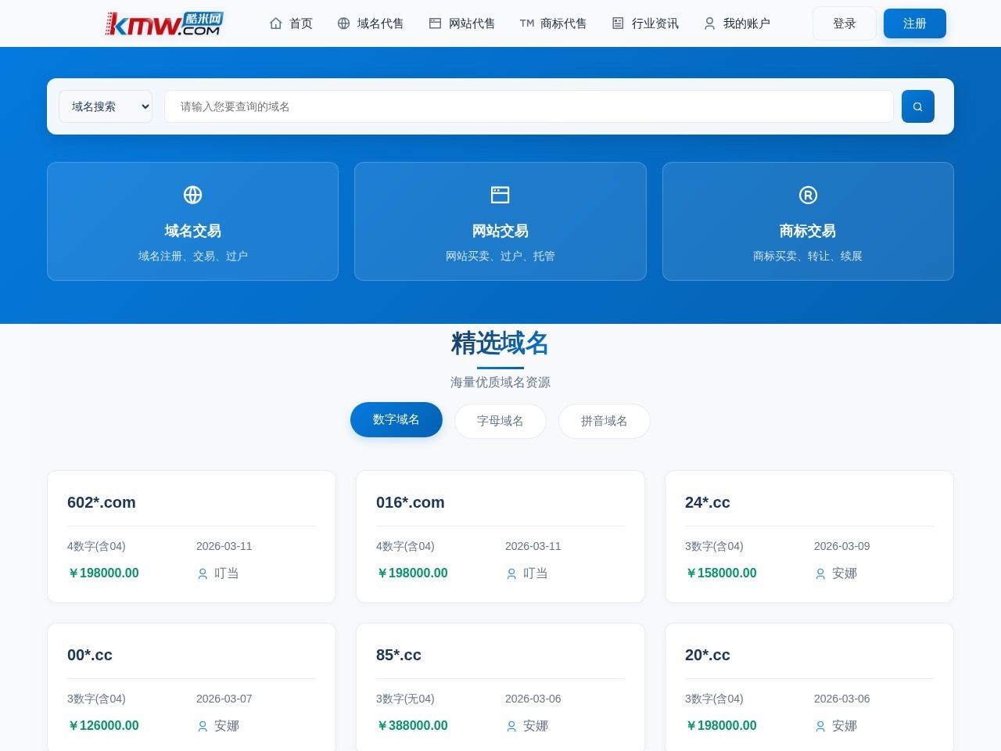Click the user icon next to 我的账户
The width and height of the screenshot is (1001, 751).
pyautogui.click(x=709, y=23)
